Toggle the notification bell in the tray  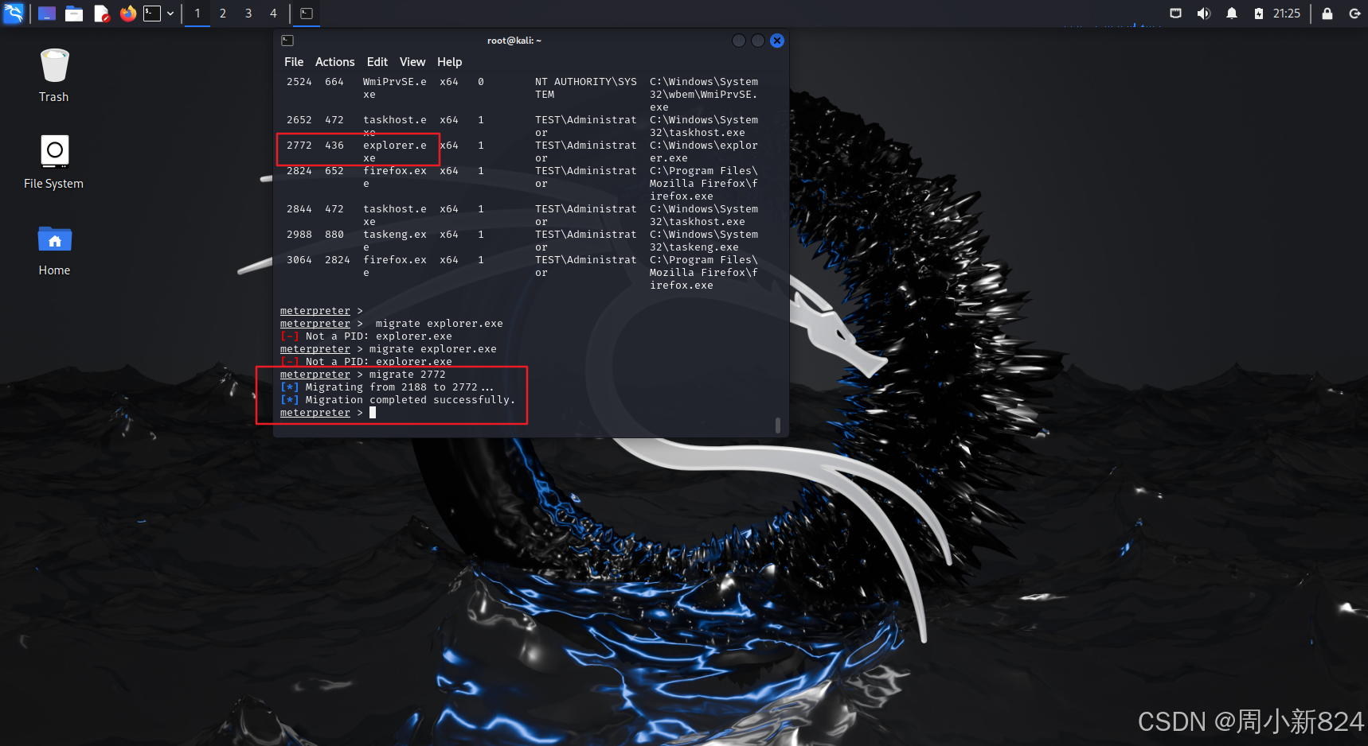(x=1232, y=14)
